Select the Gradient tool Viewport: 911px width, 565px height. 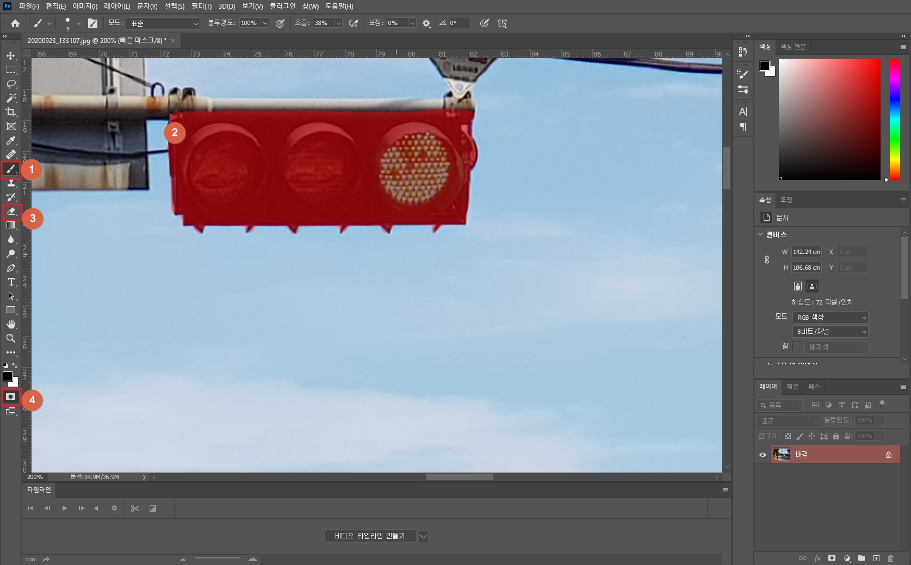[11, 225]
